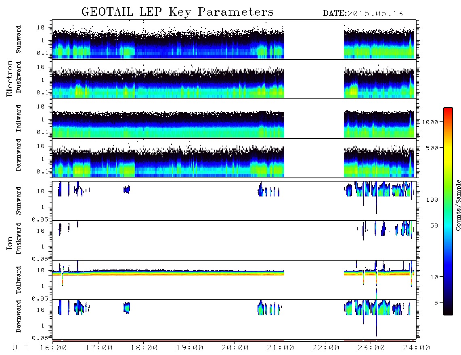
Task: Click the 20:00 time tick label
Action: pyautogui.click(x=235, y=348)
